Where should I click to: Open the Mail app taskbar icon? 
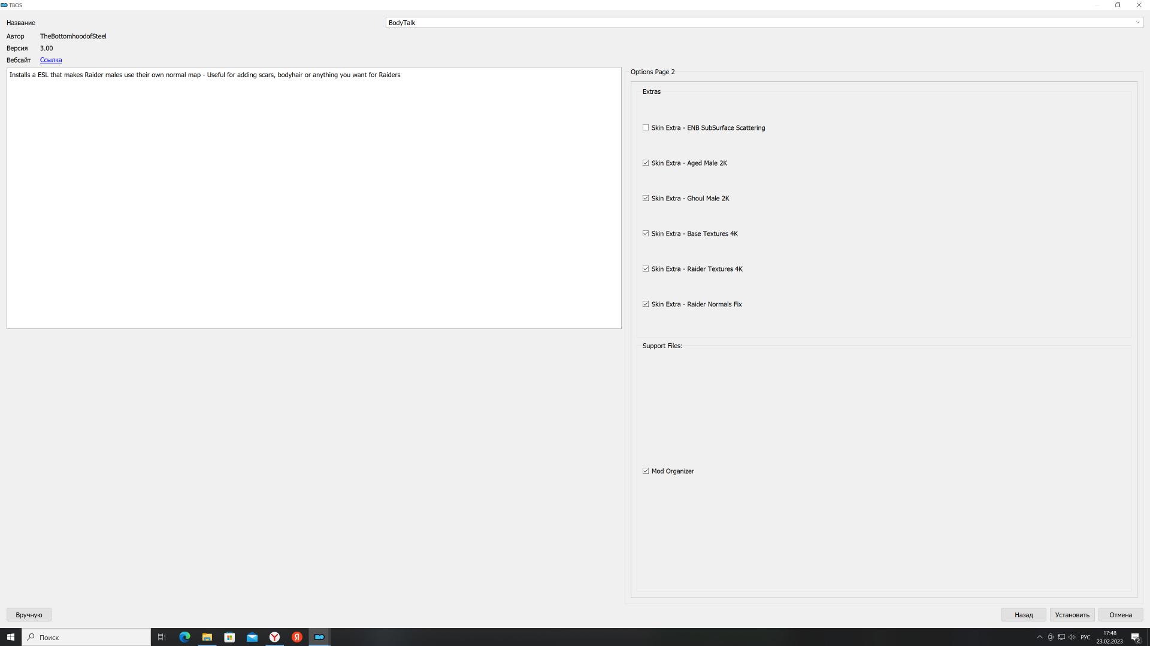pos(252,637)
